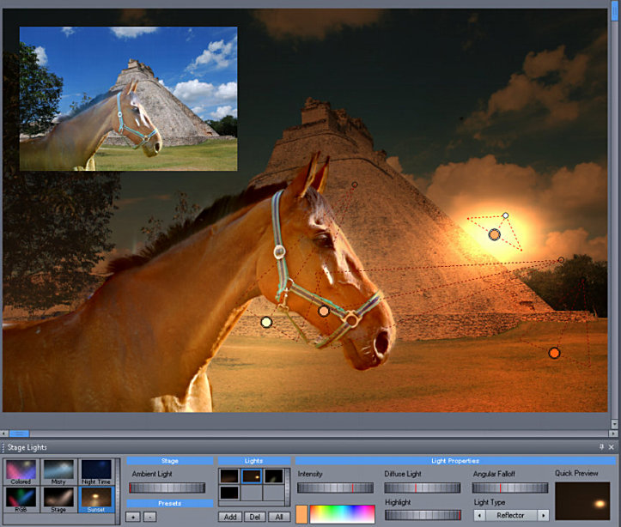Pick the Stage lighting preset
The image size is (621, 527).
click(59, 500)
